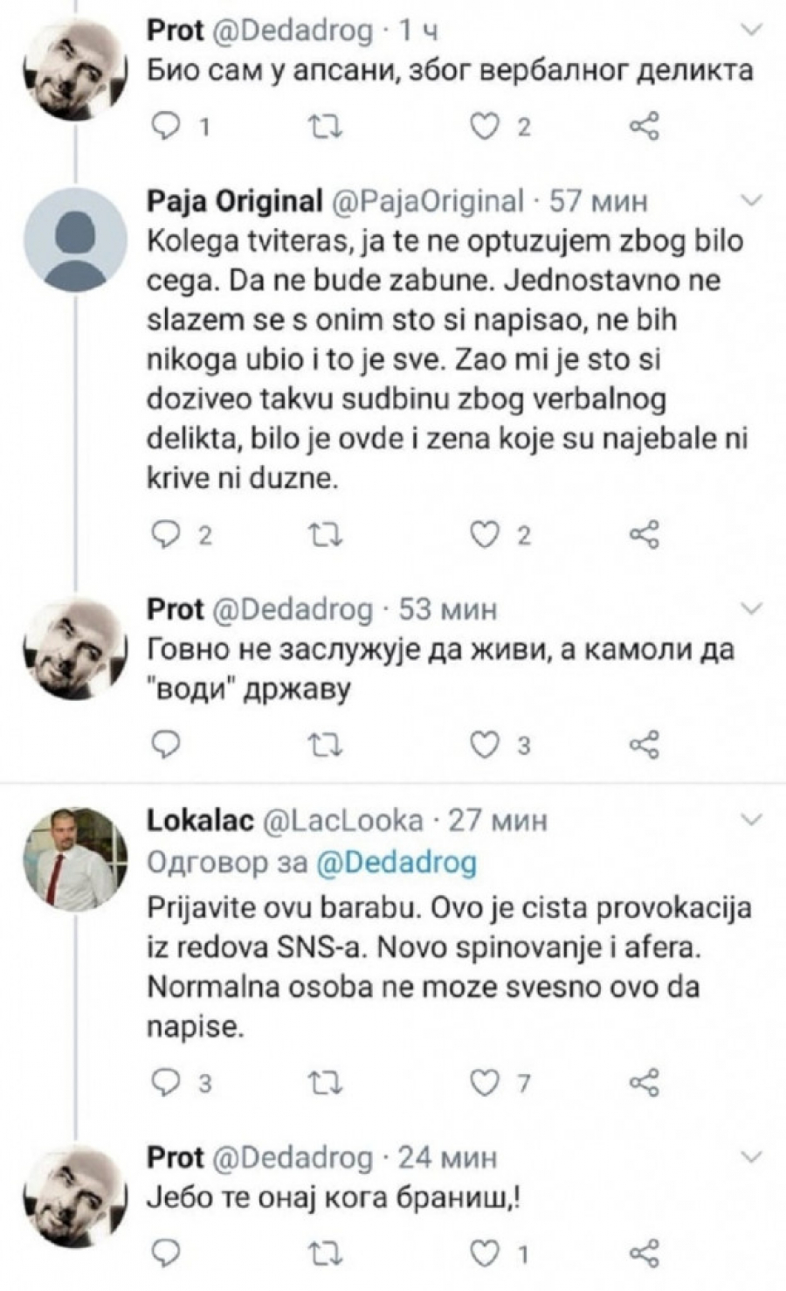View Lokalac's profile picture
The height and width of the screenshot is (1291, 786).
click(x=76, y=860)
